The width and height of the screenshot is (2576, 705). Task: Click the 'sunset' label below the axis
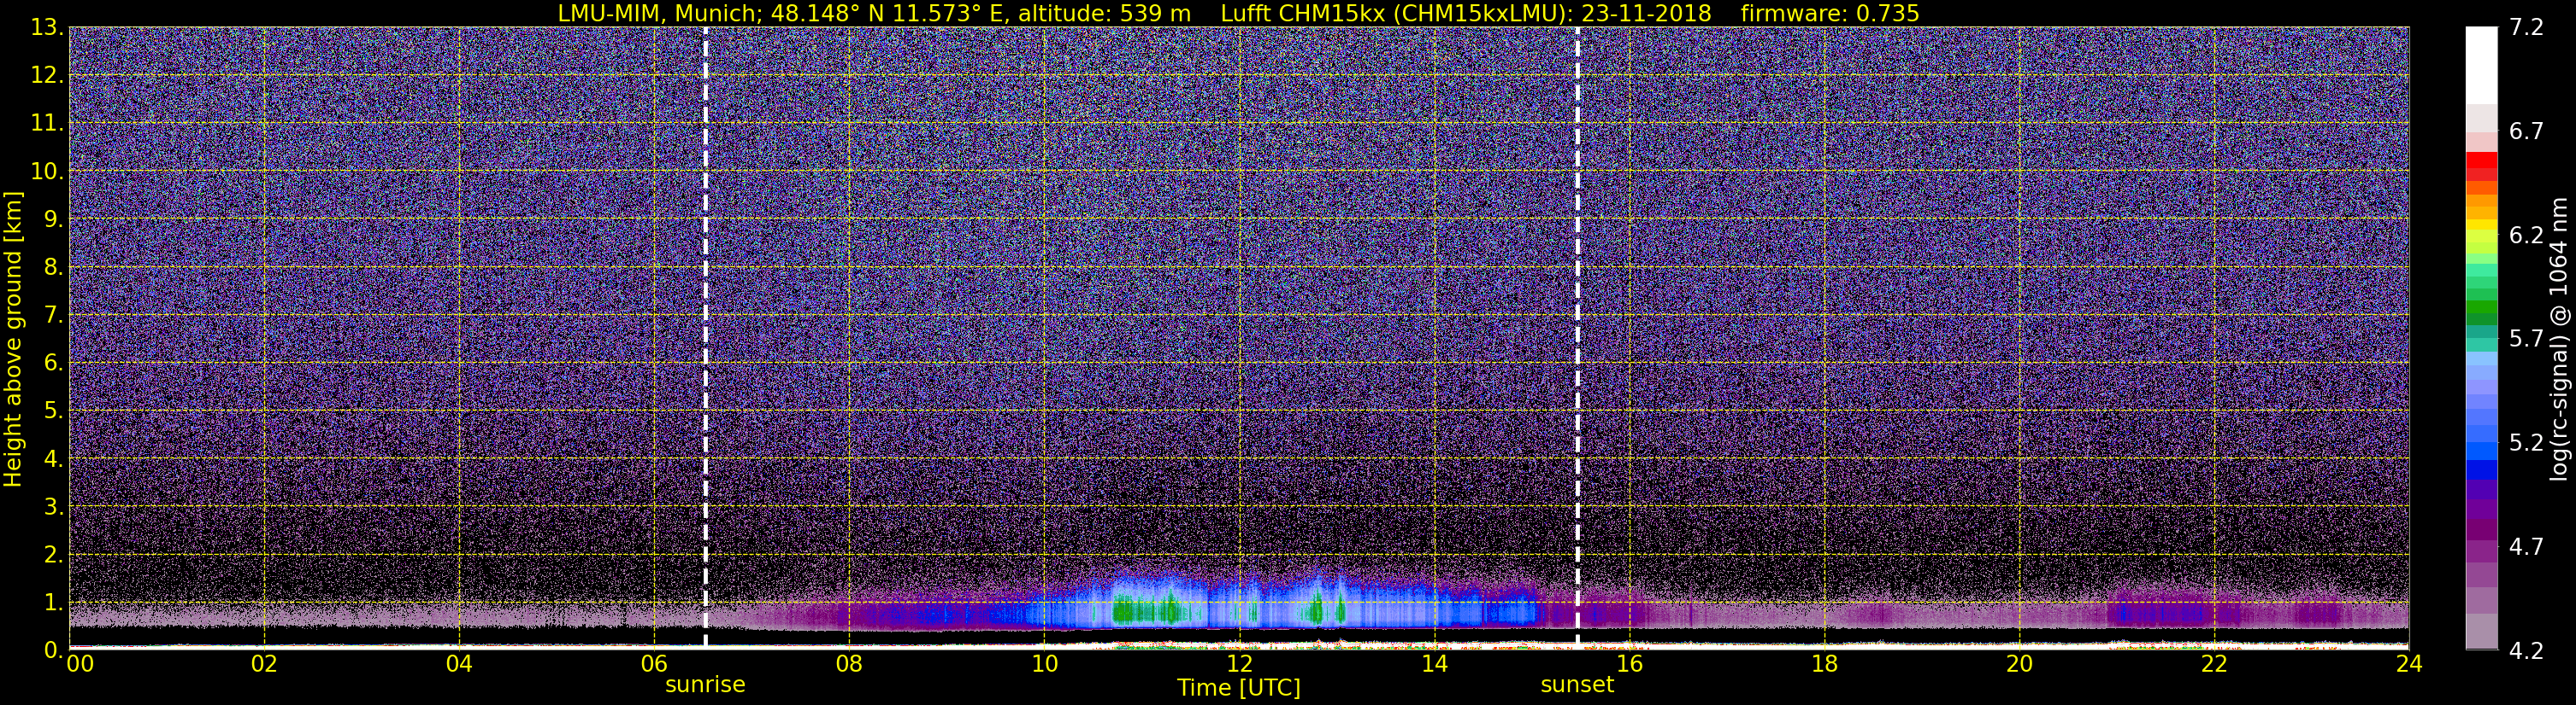[x=1577, y=685]
